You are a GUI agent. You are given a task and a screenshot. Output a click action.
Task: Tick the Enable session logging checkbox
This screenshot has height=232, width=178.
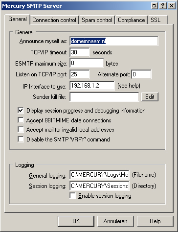[x=72, y=196]
